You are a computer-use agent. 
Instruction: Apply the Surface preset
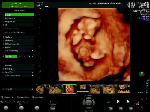click(x=19, y=37)
